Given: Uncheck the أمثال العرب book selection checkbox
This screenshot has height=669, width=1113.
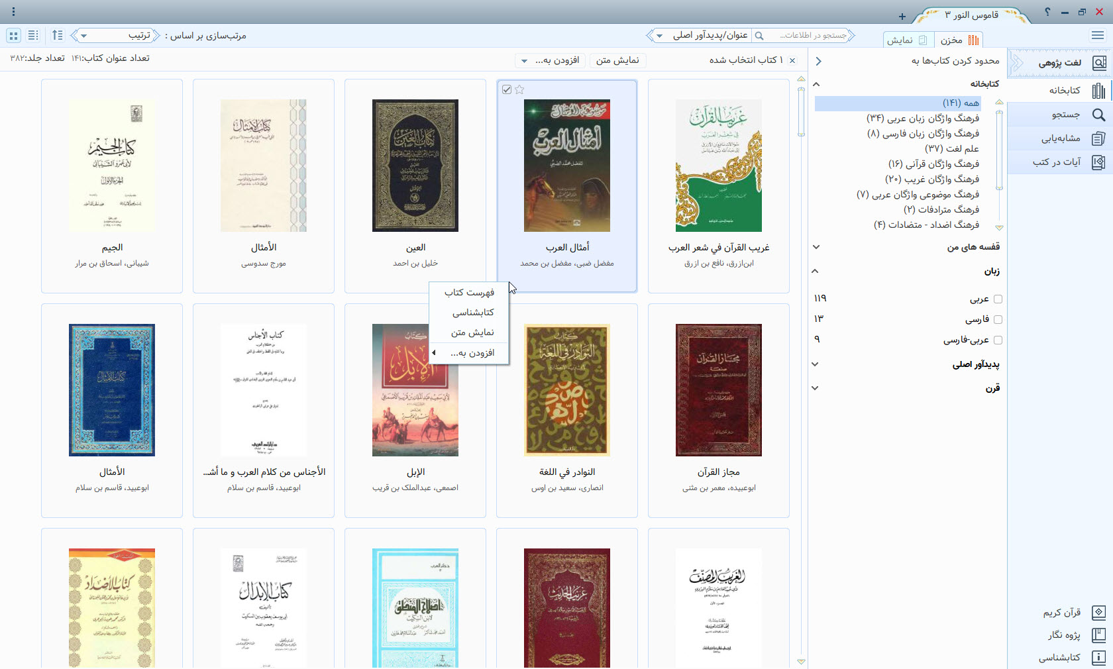Looking at the screenshot, I should 507,89.
